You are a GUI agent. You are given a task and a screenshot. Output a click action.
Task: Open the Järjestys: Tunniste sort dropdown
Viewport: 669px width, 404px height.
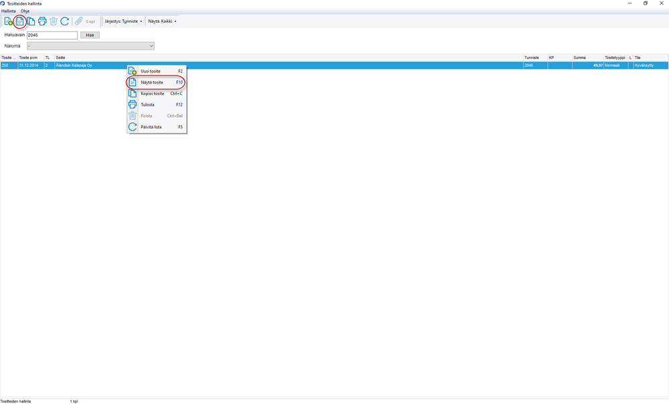click(123, 21)
